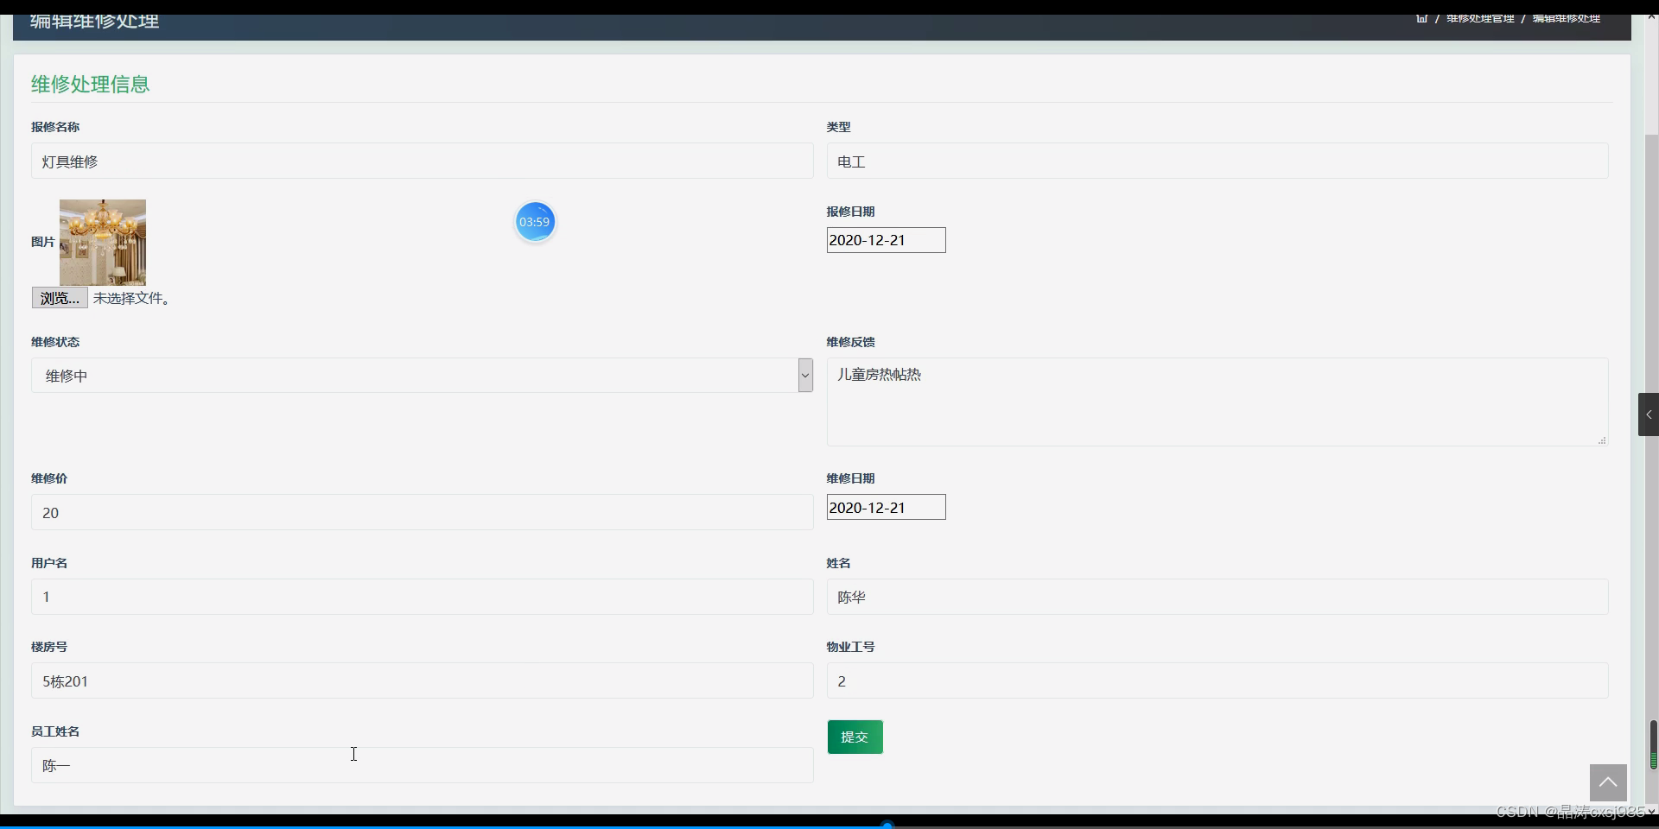Click the 姓名 field containing 陈华
This screenshot has width=1659, height=829.
click(1217, 597)
